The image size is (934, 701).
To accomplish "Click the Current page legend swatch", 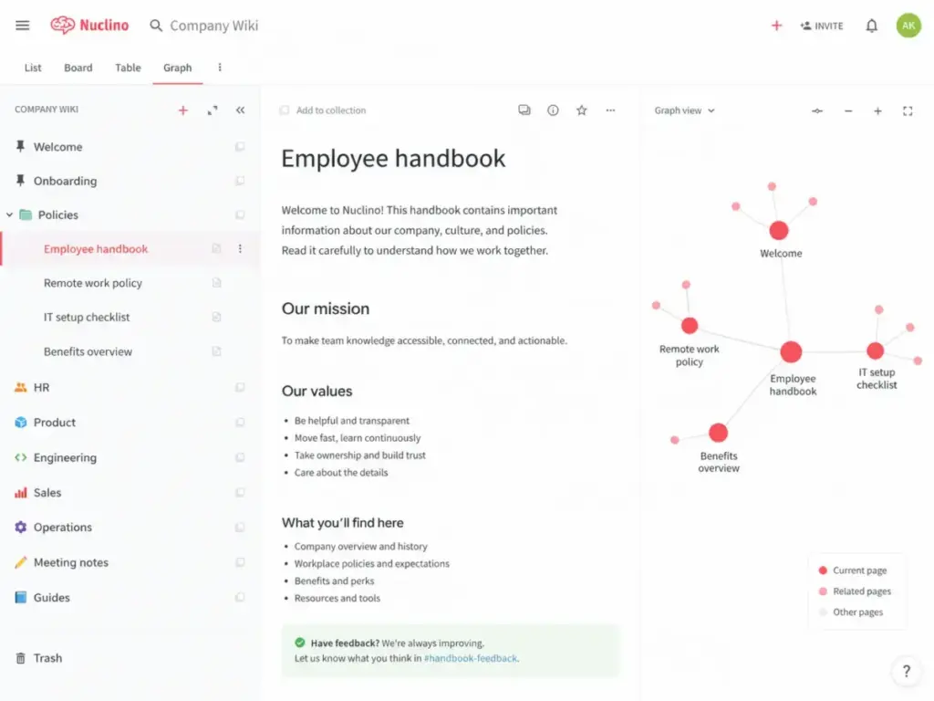I will [823, 570].
